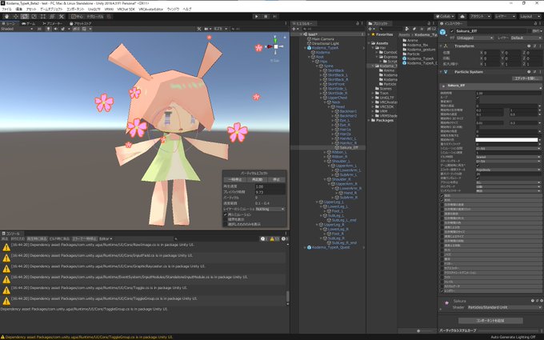
Task: Open the Collab dropdown
Action: coord(445,16)
